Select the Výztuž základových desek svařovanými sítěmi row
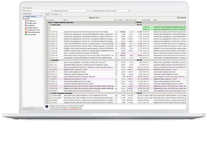 click(x=118, y=77)
